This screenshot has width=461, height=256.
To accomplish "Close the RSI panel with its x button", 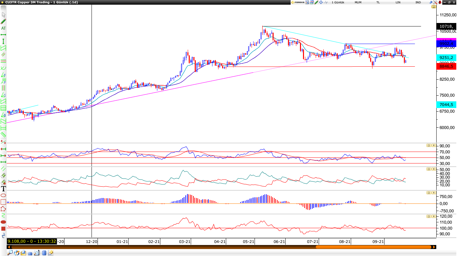I will pos(433,145).
